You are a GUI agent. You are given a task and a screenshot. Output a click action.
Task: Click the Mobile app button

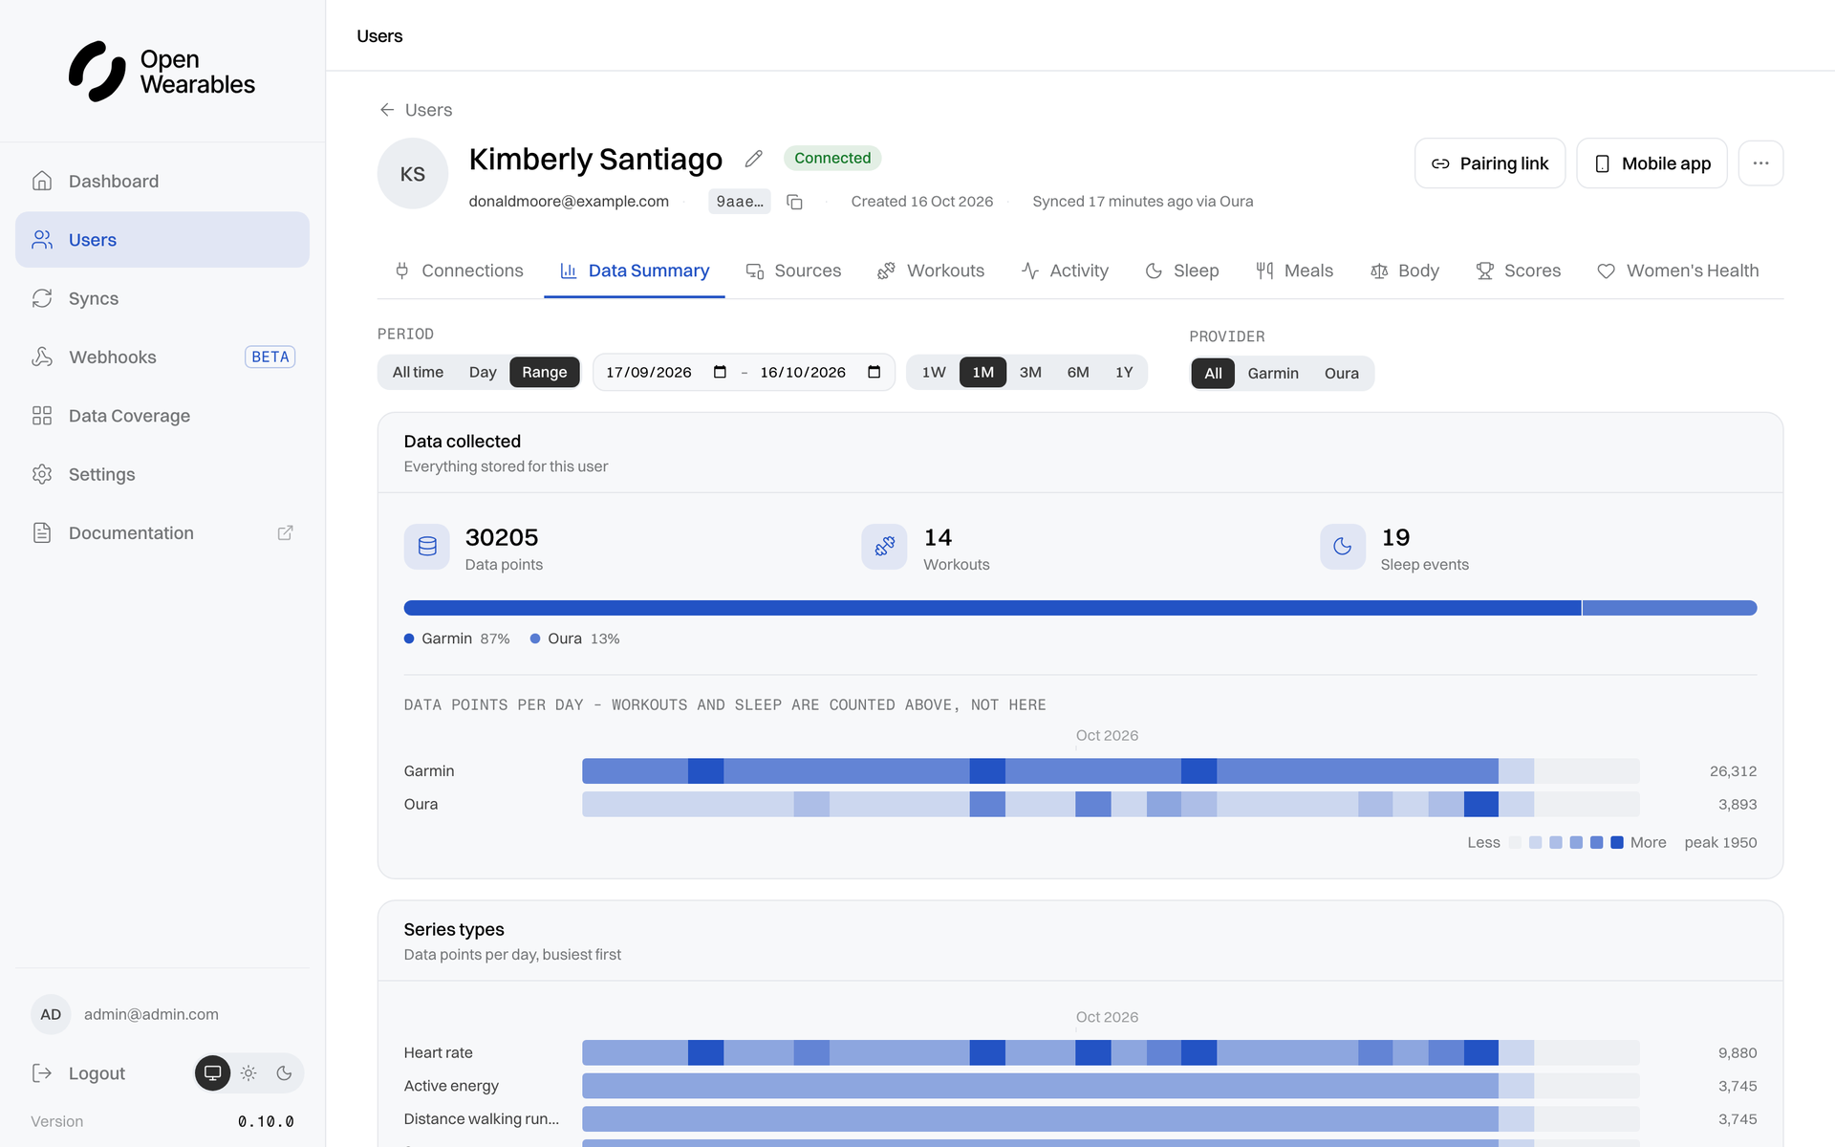[x=1651, y=163]
